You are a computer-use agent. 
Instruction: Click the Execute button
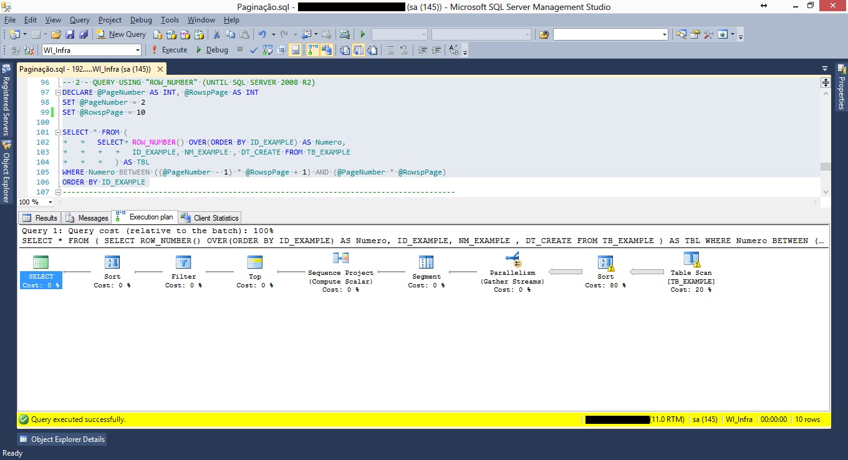pos(169,50)
